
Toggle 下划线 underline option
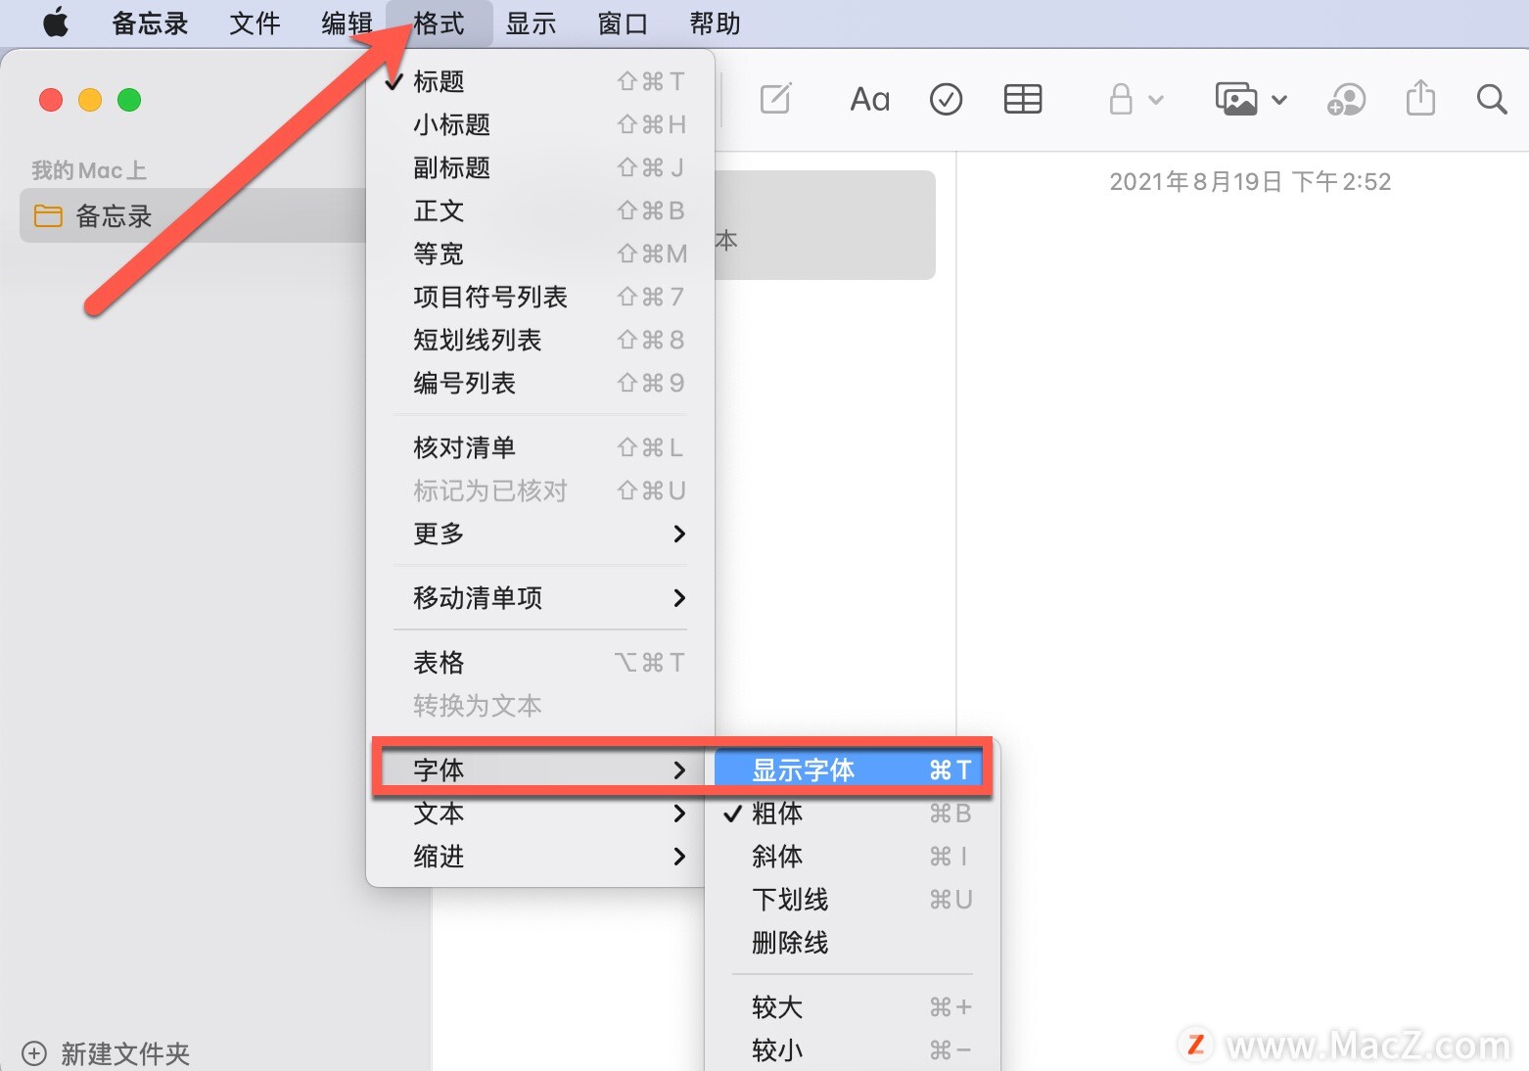(852, 900)
